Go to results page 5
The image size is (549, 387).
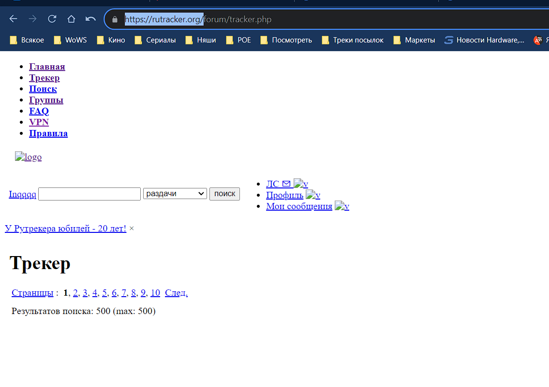click(104, 293)
